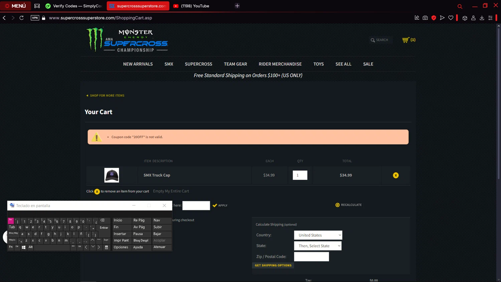Open the SMX Truck Cap product link
501x282 pixels.
[x=157, y=175]
